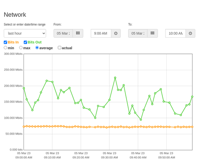Click the To date field '05 Mar'
Viewport: 199px width, 160px height.
tap(138, 33)
